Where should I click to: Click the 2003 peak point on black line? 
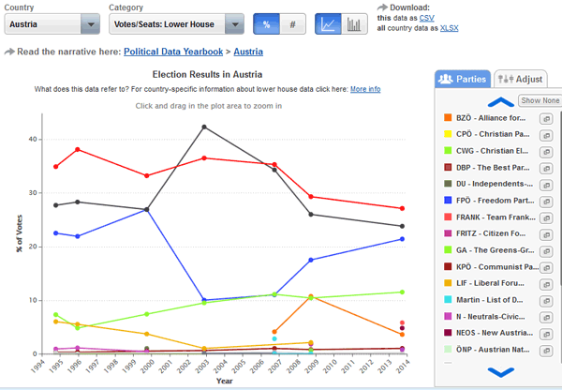204,127
